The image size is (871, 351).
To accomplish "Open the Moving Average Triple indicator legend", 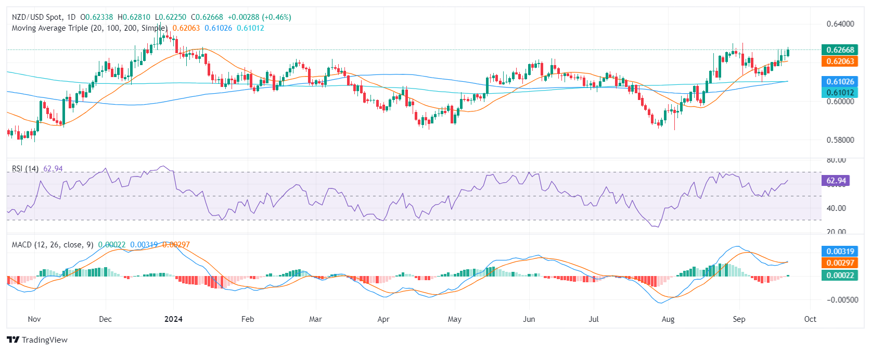I will tap(90, 28).
